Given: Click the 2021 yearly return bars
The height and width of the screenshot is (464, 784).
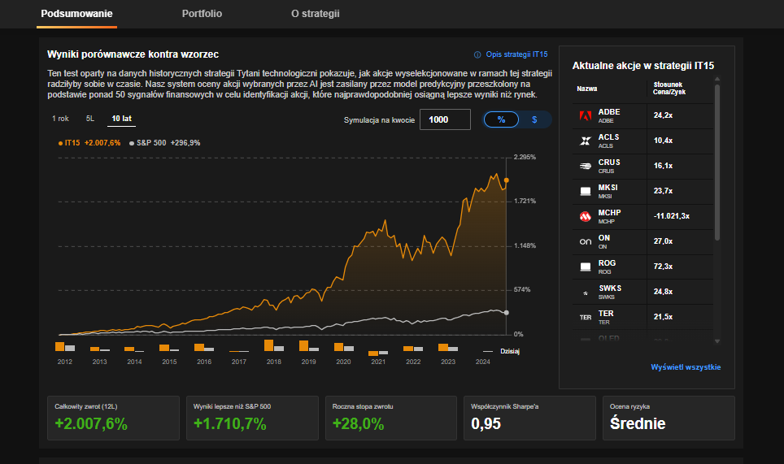Looking at the screenshot, I should pos(378,353).
